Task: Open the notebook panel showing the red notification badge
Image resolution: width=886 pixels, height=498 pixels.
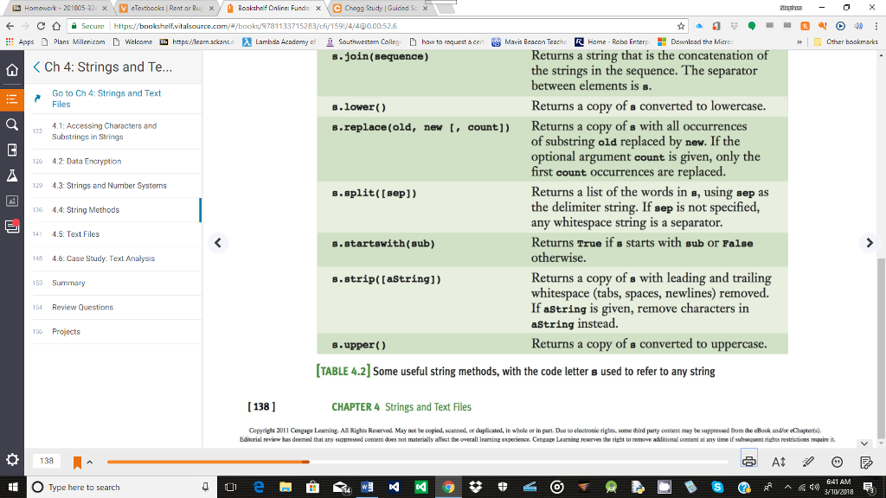Action: (12, 227)
